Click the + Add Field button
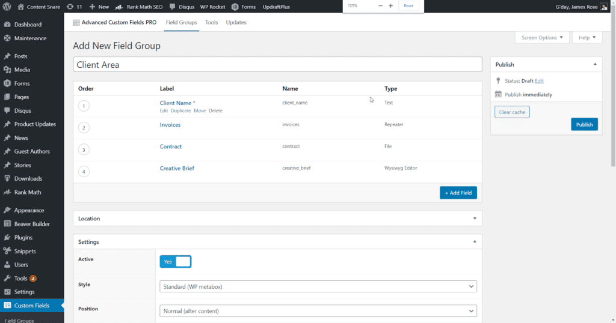Screen dimensions: 616x323 coord(458,193)
